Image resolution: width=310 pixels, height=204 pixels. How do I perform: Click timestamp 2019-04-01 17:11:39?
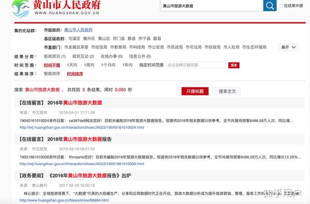pos(77,113)
